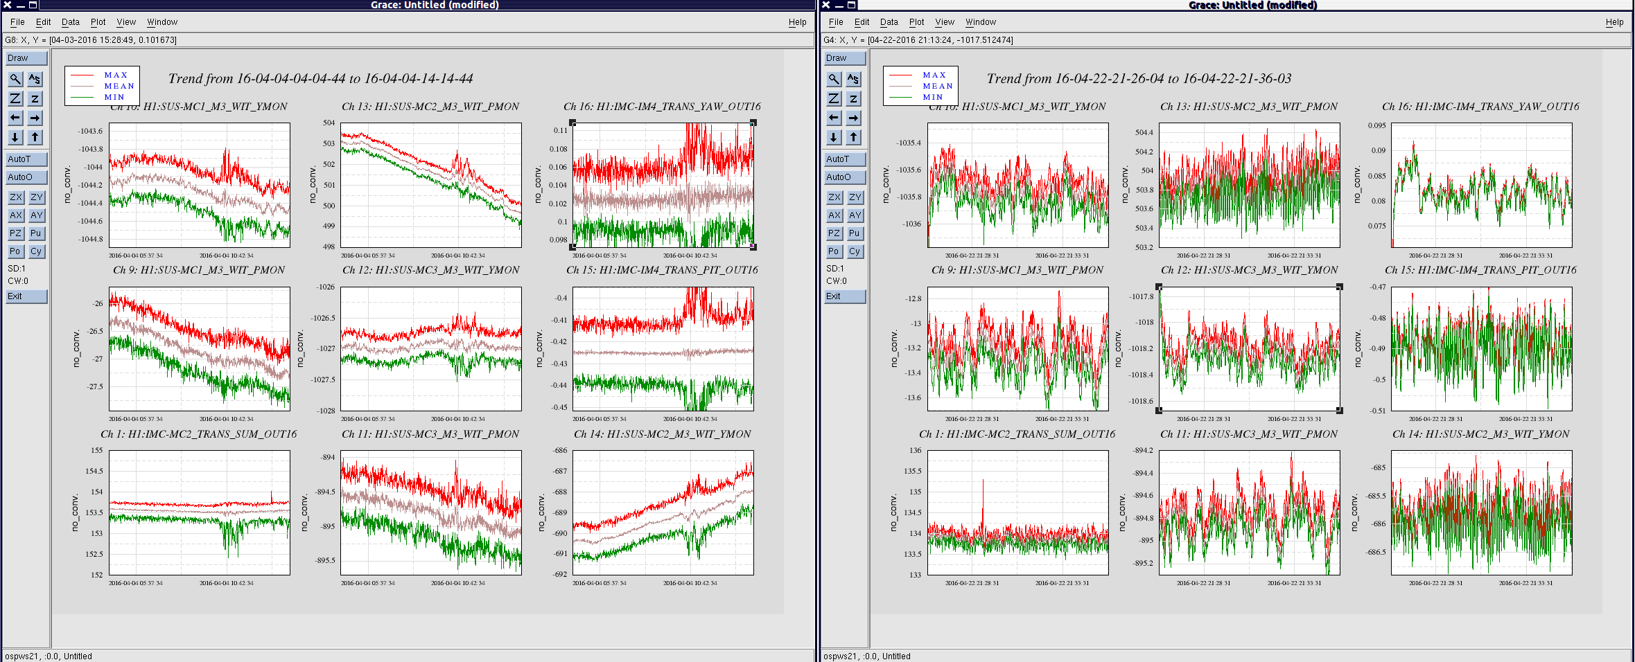
Task: Click the small z zoom-out icon in left window
Action: 35,98
